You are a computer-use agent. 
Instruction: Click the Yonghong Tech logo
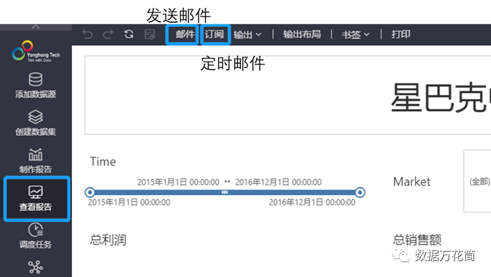tap(36, 51)
